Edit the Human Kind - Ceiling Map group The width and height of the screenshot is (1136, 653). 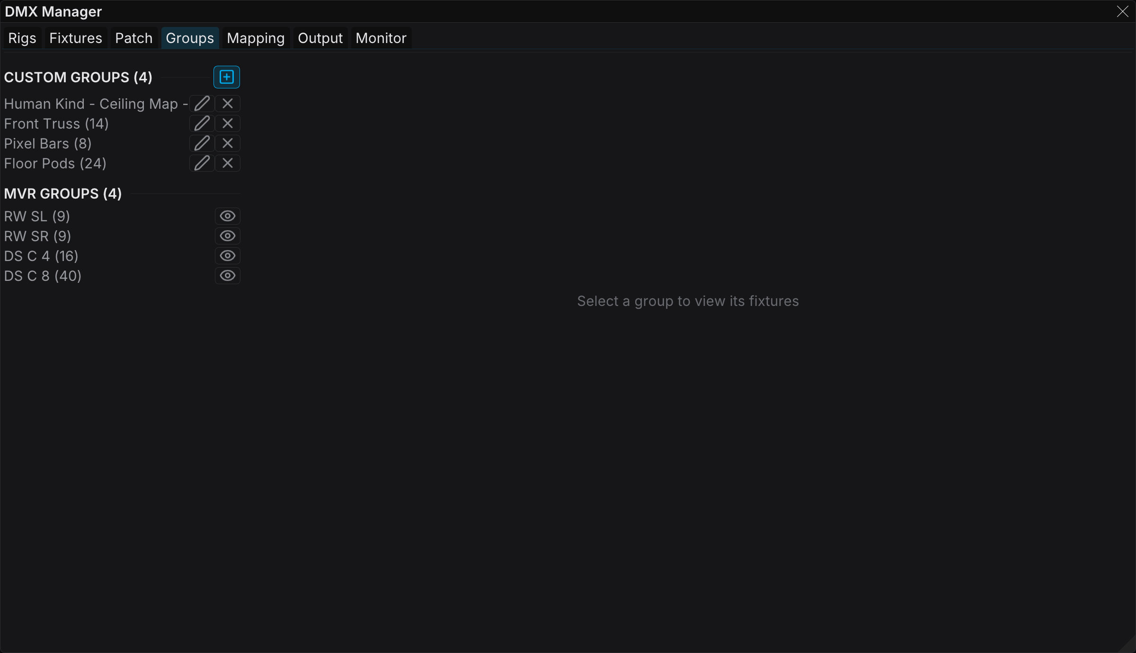click(202, 104)
